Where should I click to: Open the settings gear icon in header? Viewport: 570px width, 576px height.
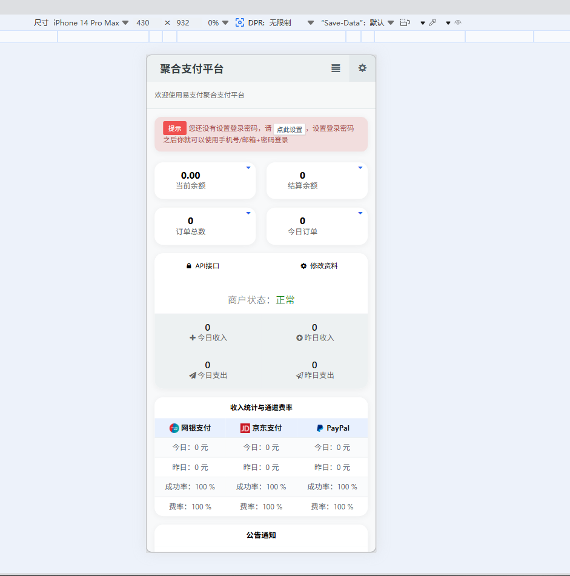pos(362,68)
